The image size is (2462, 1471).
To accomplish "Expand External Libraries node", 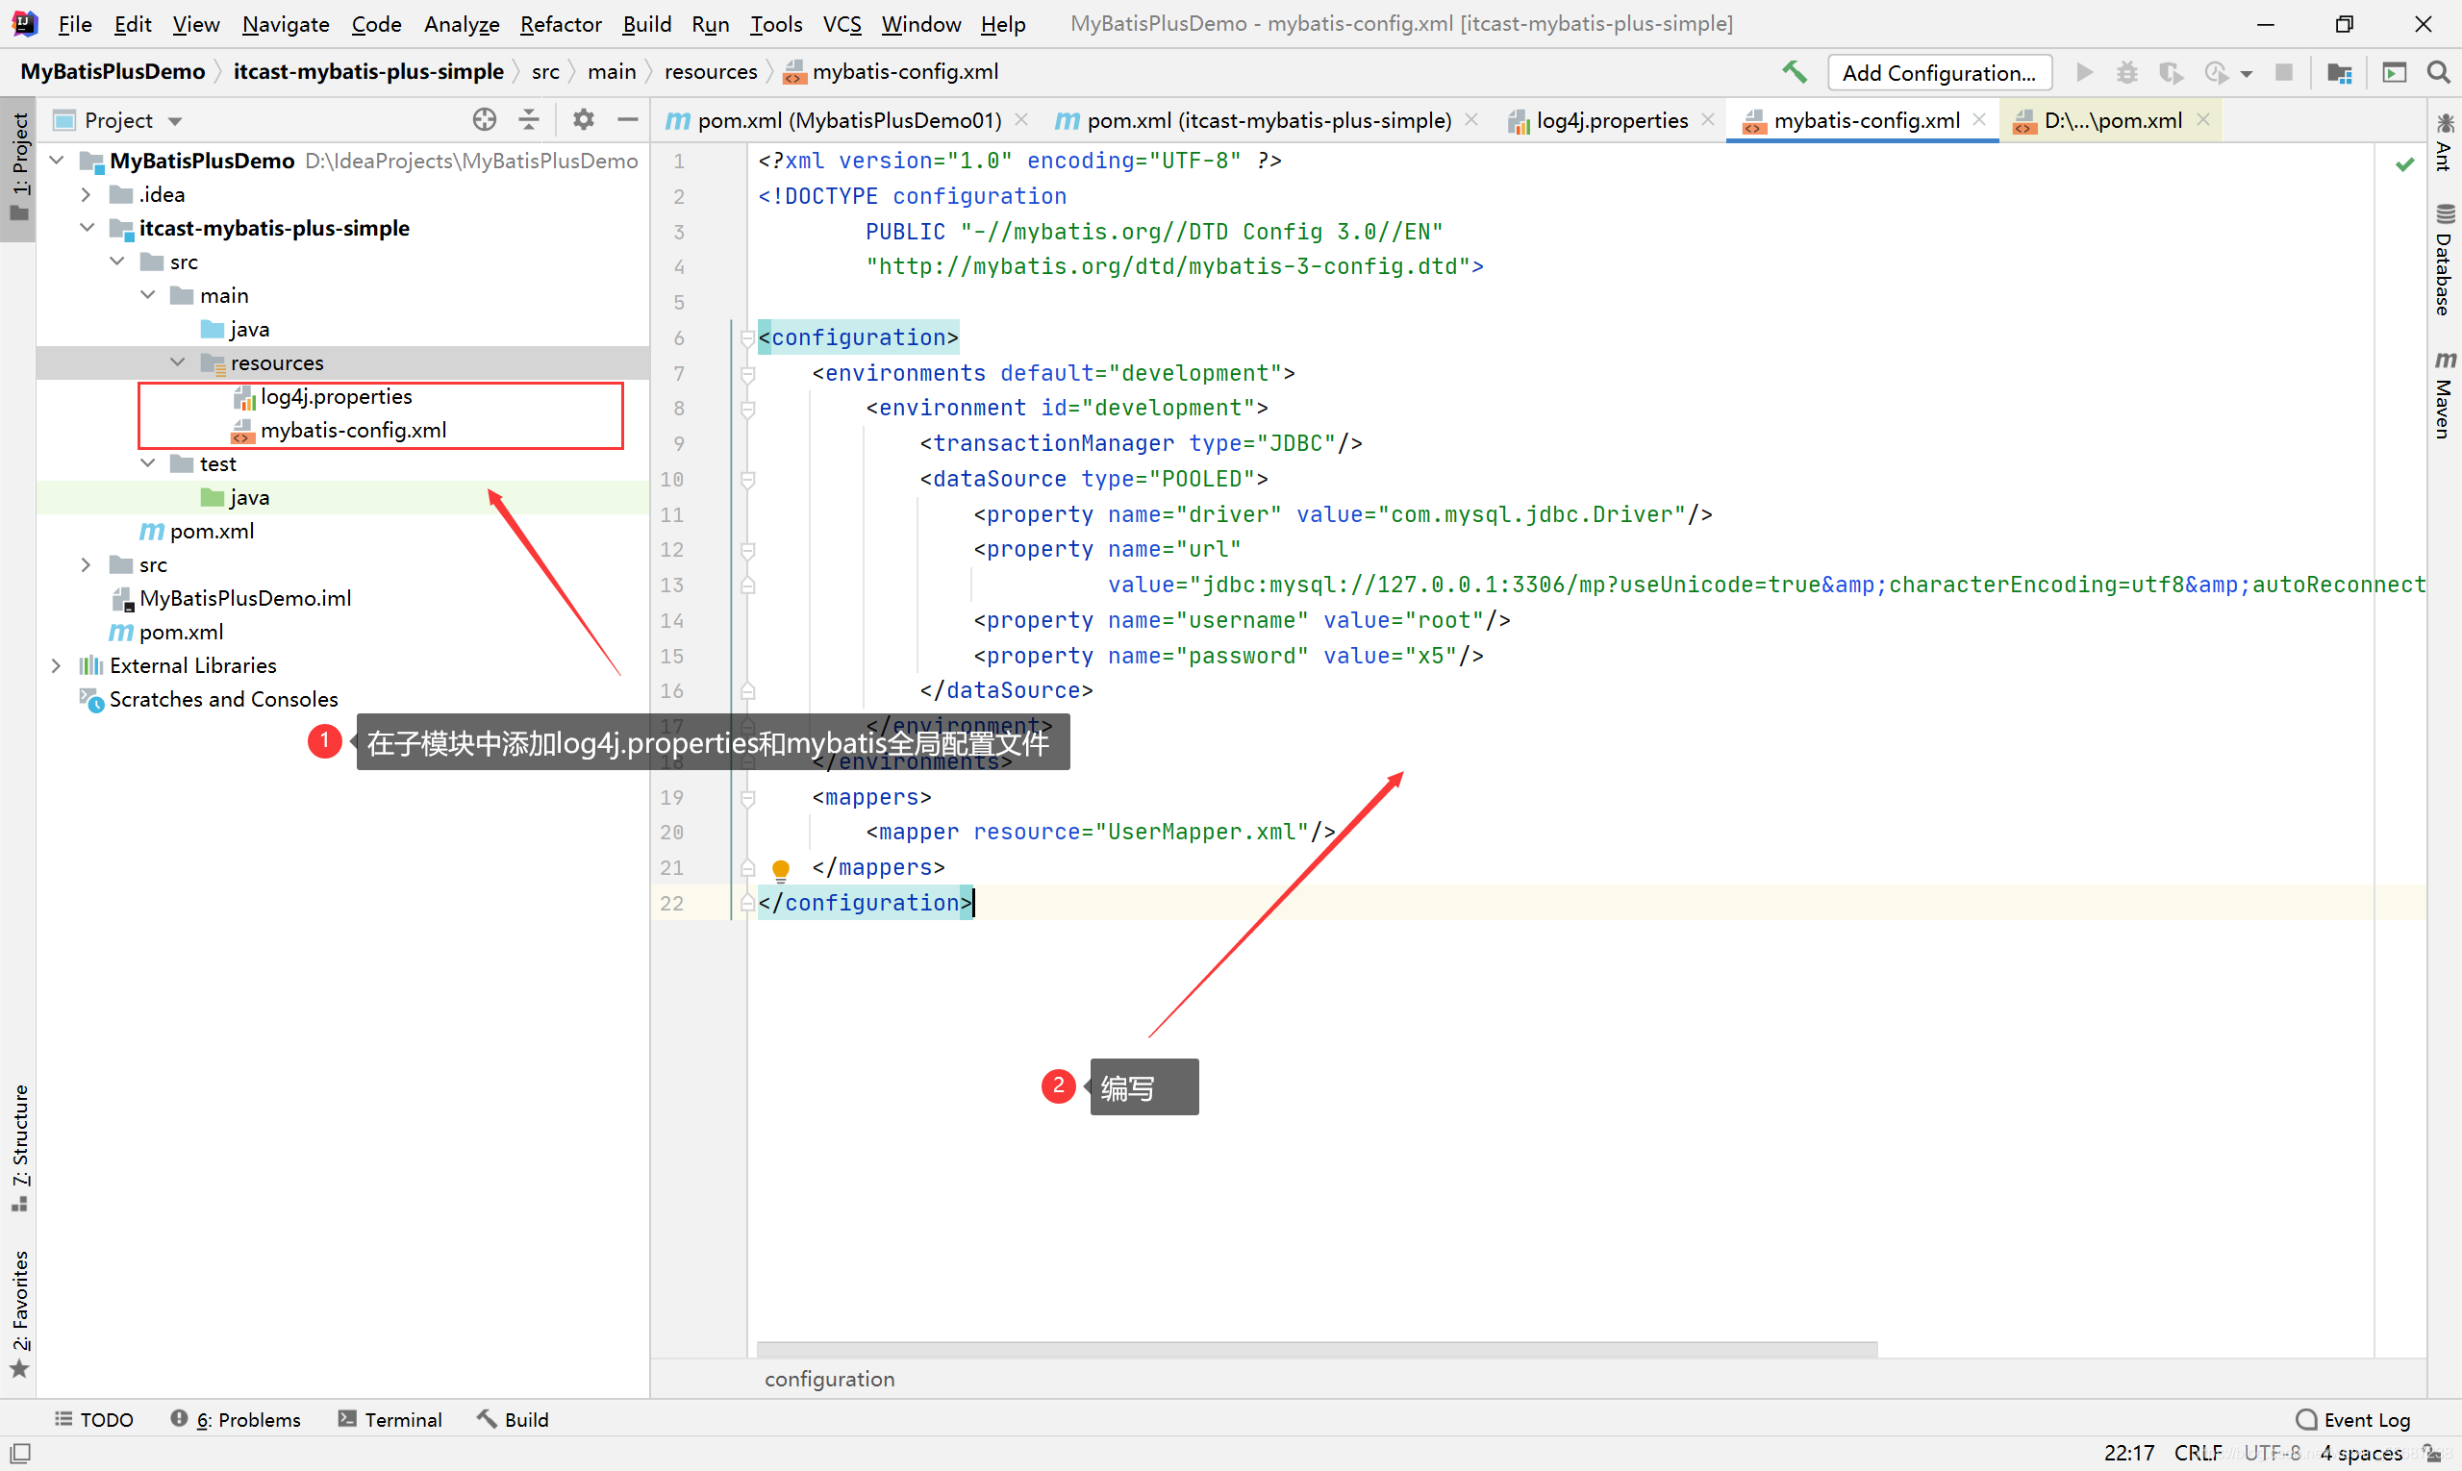I will 57,665.
